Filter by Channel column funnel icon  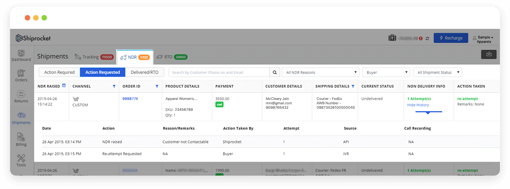tap(114, 86)
